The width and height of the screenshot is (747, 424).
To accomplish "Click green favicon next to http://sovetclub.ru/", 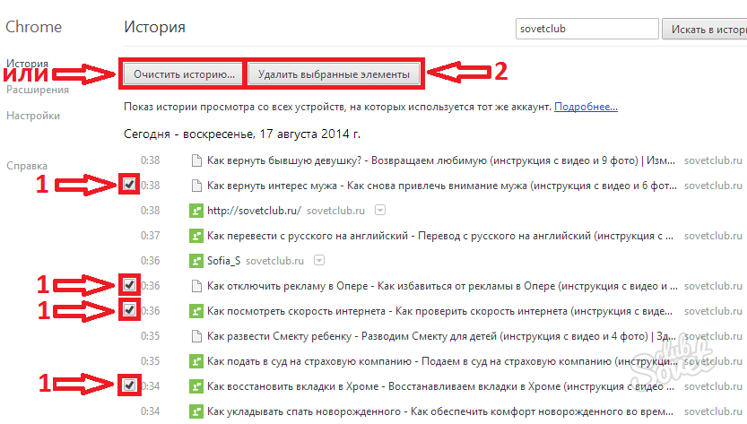I will (x=196, y=211).
